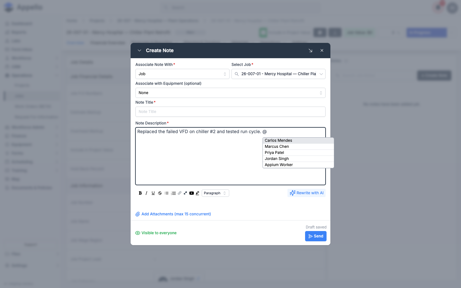Image resolution: width=461 pixels, height=288 pixels.
Task: Click Rewrite with AI
Action: (x=306, y=193)
